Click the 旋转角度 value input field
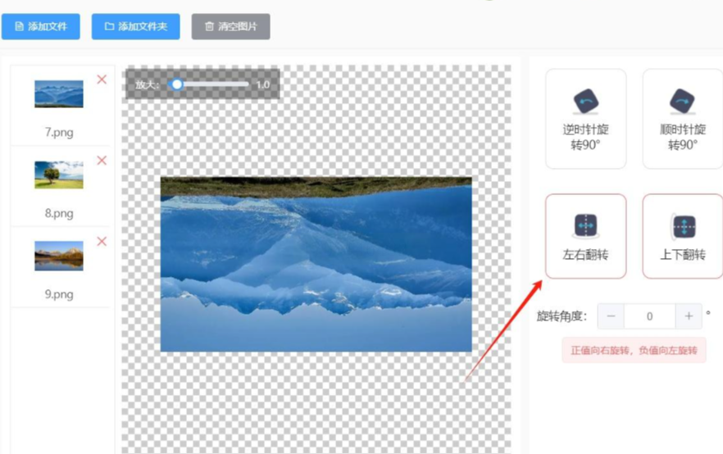The width and height of the screenshot is (723, 454). [x=650, y=316]
